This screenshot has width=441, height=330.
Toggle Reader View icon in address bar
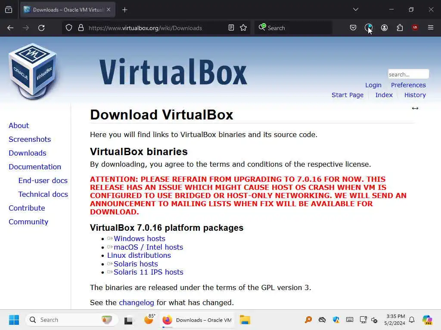pyautogui.click(x=231, y=28)
